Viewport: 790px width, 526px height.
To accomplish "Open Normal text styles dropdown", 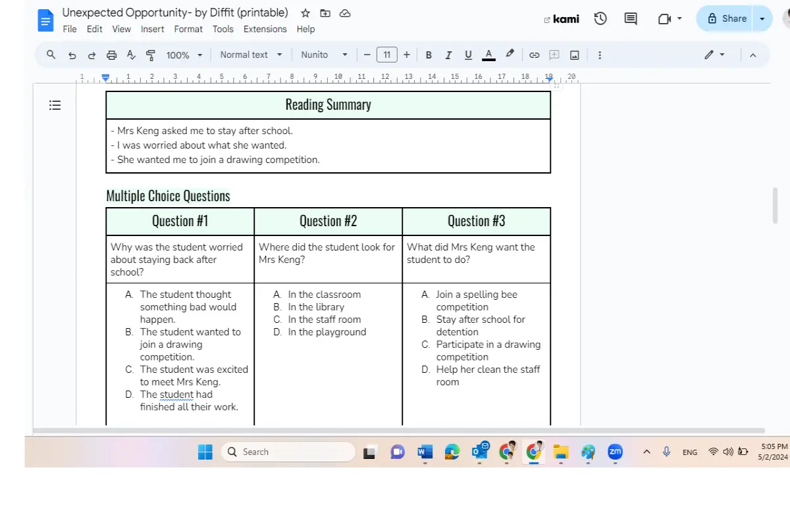I will (x=251, y=55).
